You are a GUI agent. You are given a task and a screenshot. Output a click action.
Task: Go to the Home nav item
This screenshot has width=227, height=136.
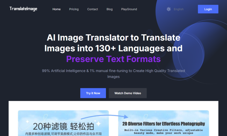(56, 9)
